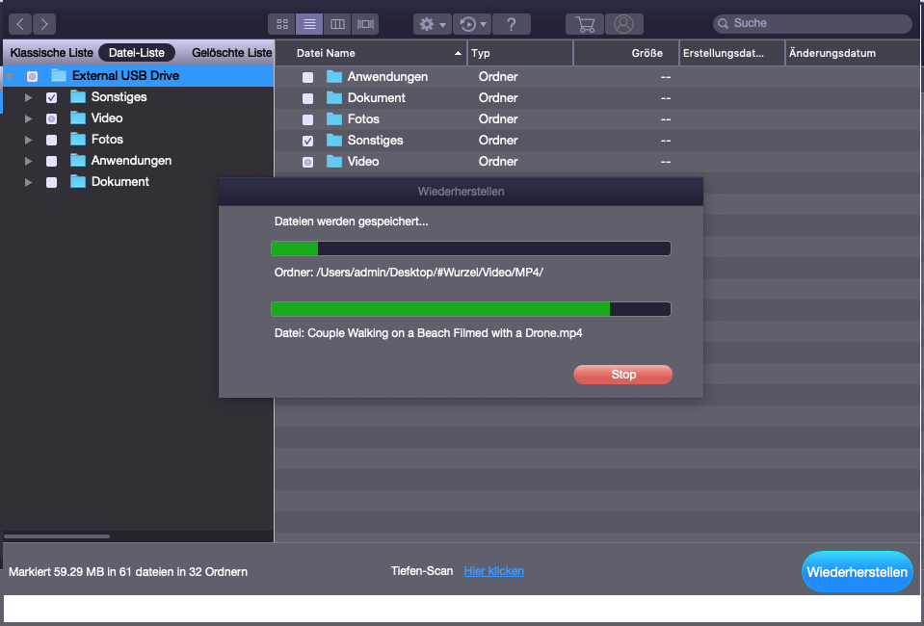Check the Anwendungen folder checkbox in file list

point(307,77)
